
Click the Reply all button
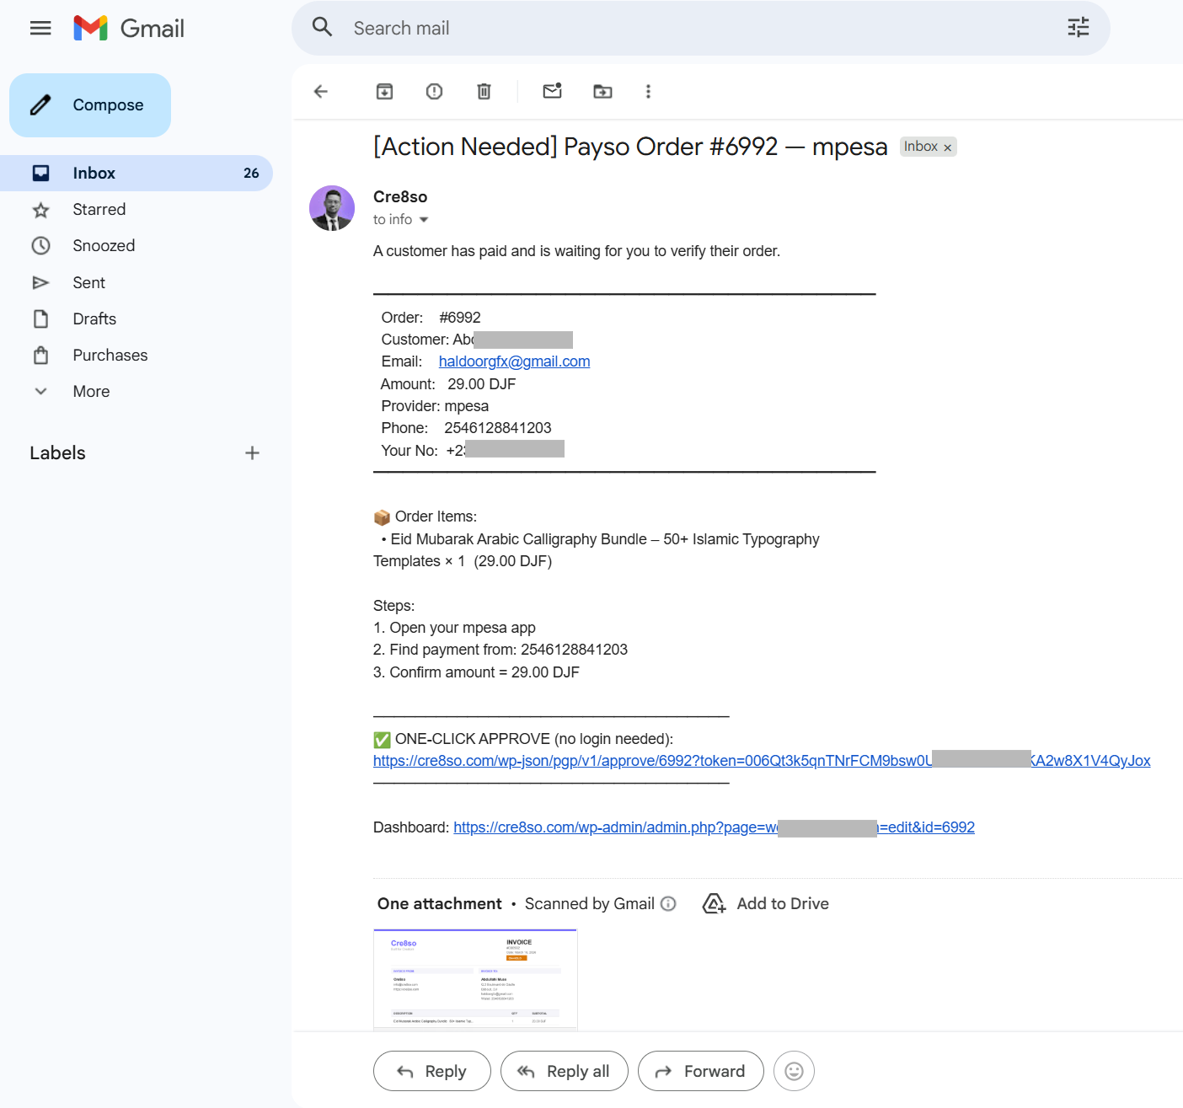point(564,1071)
